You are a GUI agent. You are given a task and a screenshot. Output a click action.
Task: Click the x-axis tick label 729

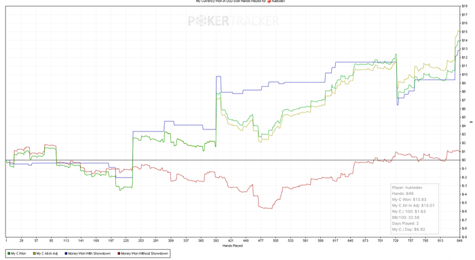click(396, 240)
